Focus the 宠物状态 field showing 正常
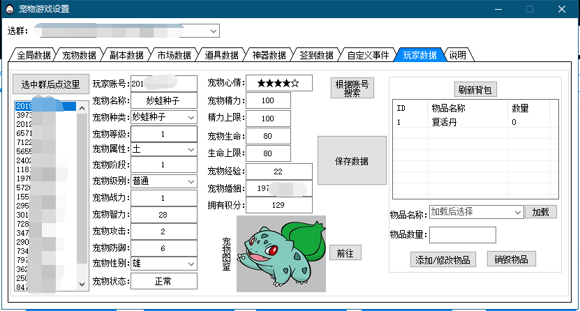The height and width of the screenshot is (311, 580). coord(164,281)
